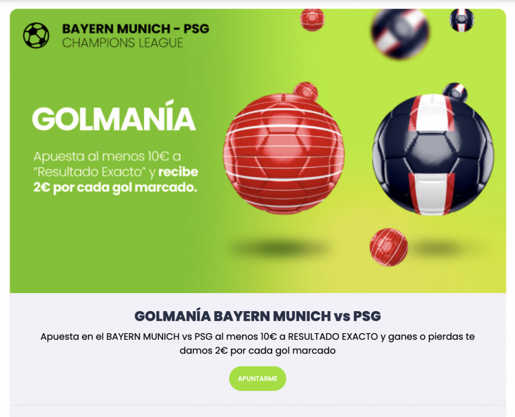Click the tiny navy ball above large PSG ball
The width and height of the screenshot is (515, 417).
(x=455, y=92)
